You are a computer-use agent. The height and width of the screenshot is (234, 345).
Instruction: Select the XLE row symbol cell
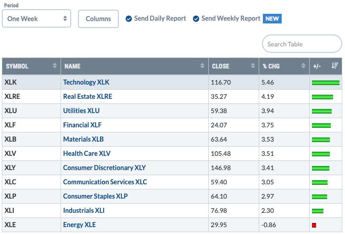pos(31,225)
